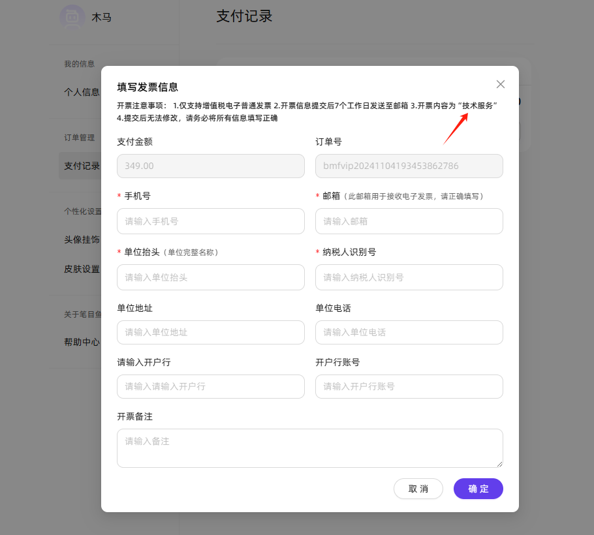Click the 开票备注 remarks textarea
This screenshot has height=535, width=594.
(310, 448)
